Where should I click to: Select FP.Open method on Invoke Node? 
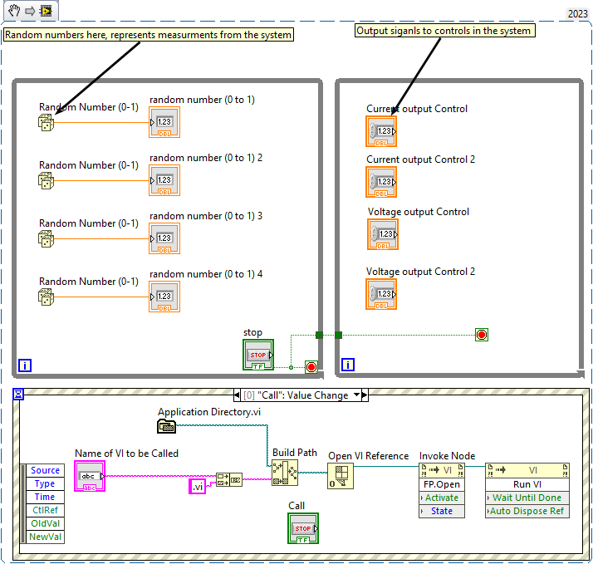click(442, 484)
